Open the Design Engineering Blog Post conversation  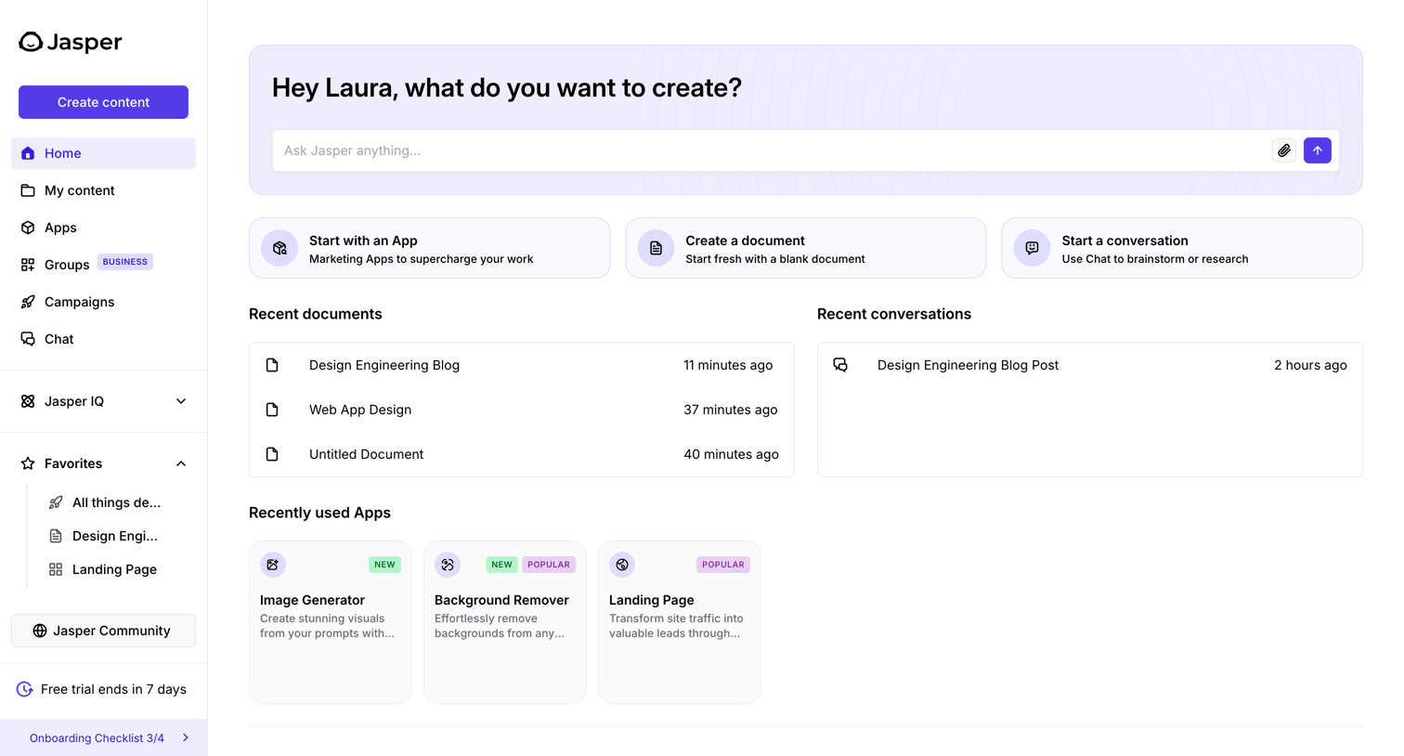click(1090, 365)
